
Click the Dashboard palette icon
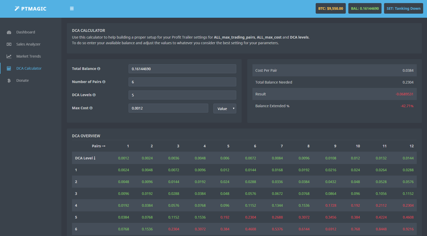[9, 32]
